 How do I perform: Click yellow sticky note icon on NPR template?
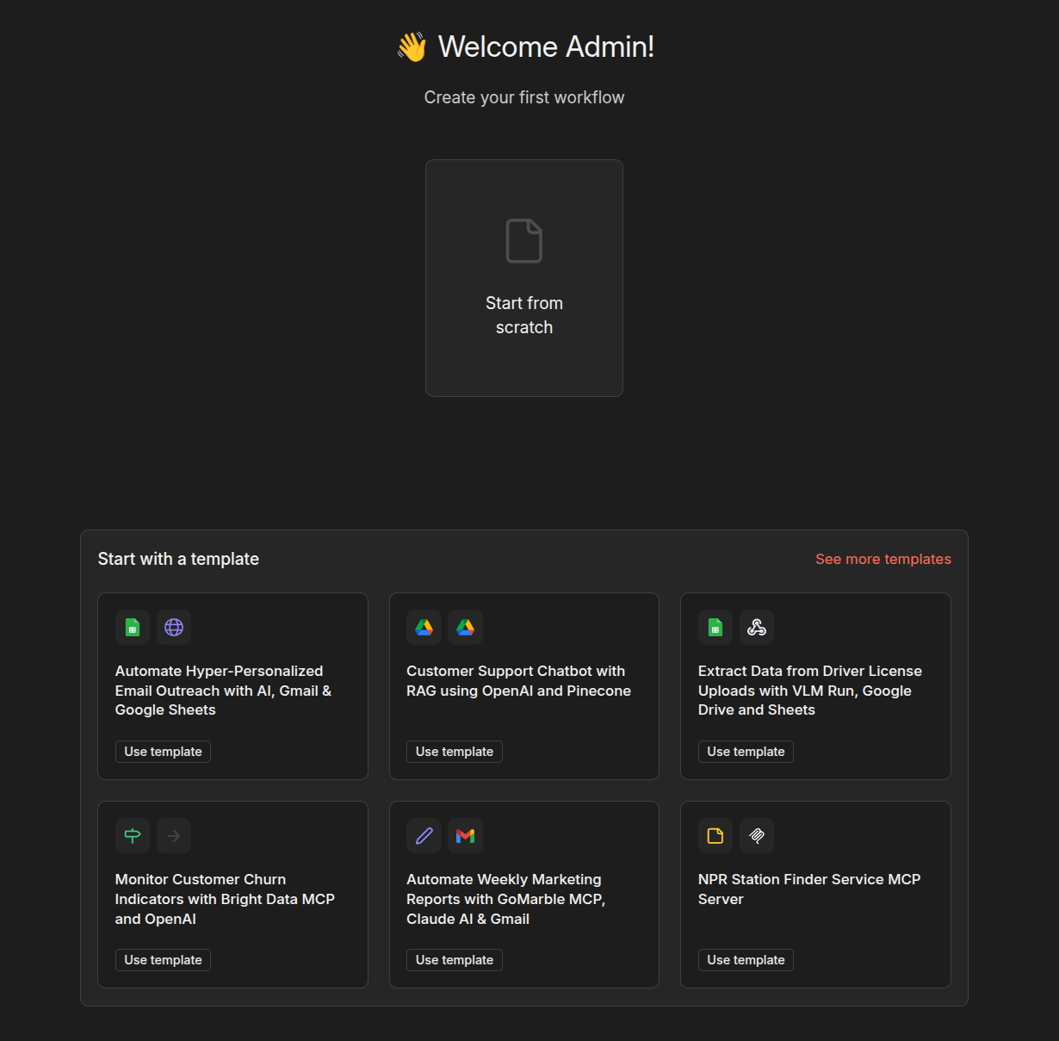pyautogui.click(x=715, y=836)
